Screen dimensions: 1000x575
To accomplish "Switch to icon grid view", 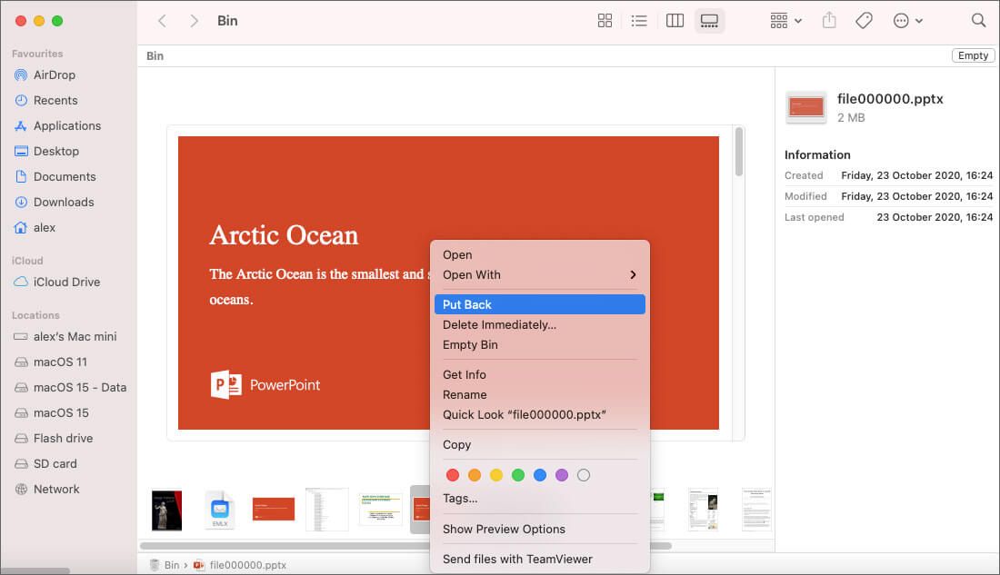I will [605, 21].
